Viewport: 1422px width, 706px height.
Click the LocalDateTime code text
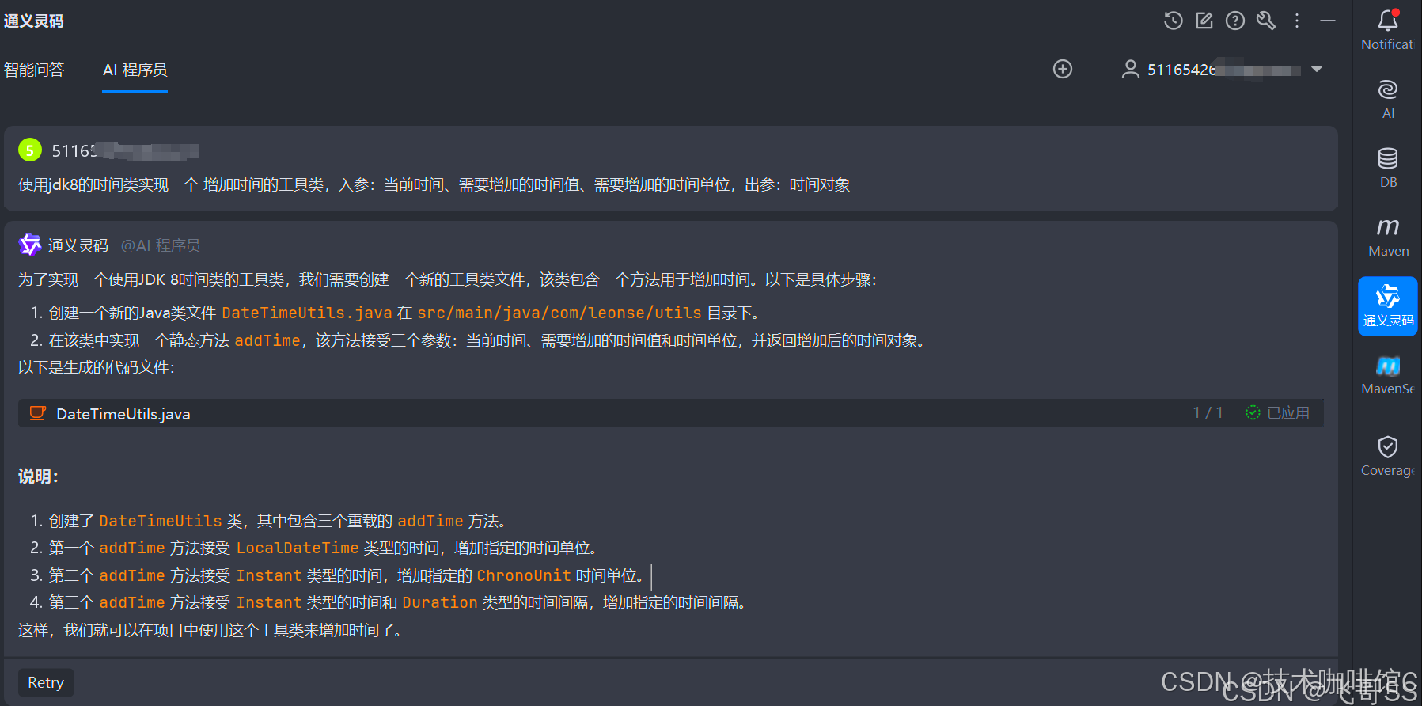[298, 548]
